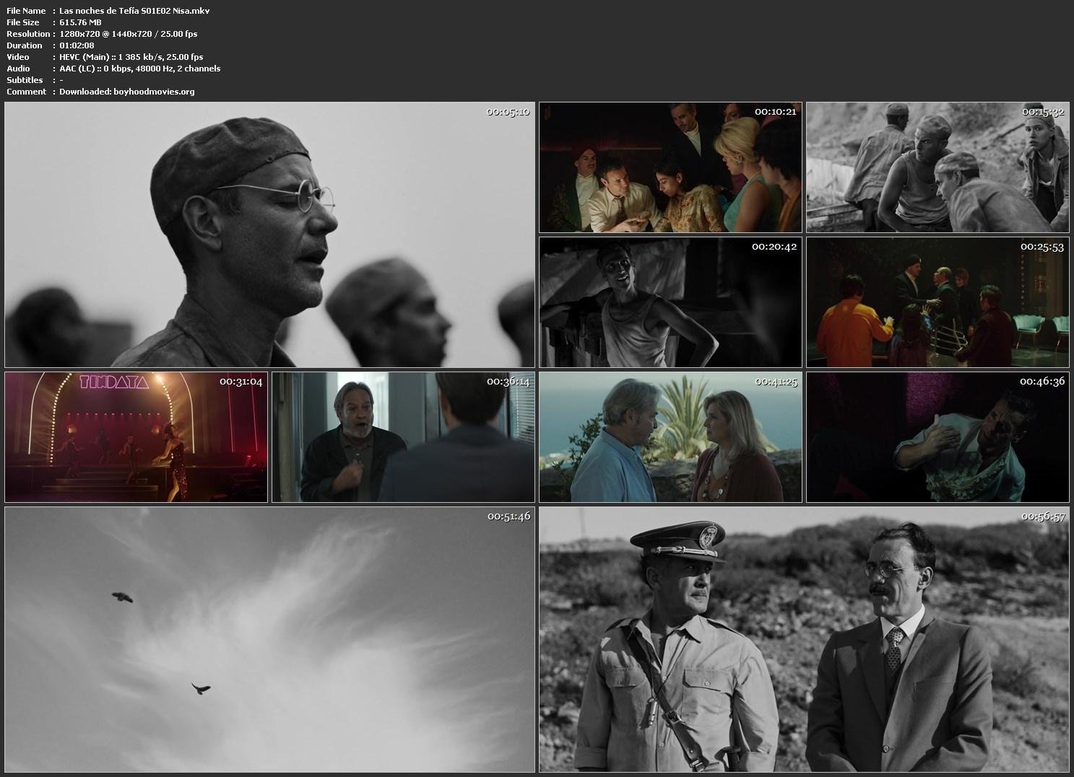
Task: Open the thumbnail at 00:25:53
Action: coord(937,302)
